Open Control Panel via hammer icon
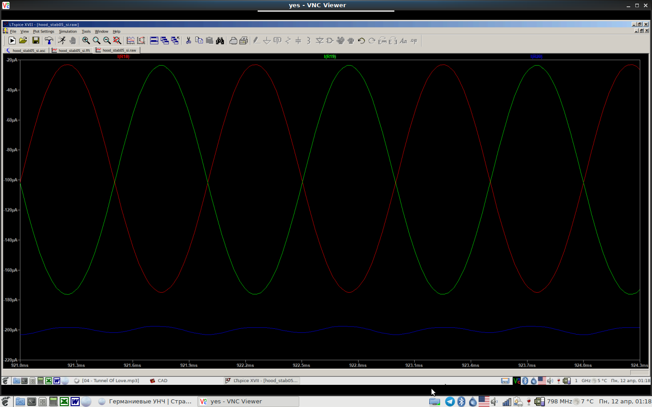This screenshot has width=652, height=407. point(48,41)
